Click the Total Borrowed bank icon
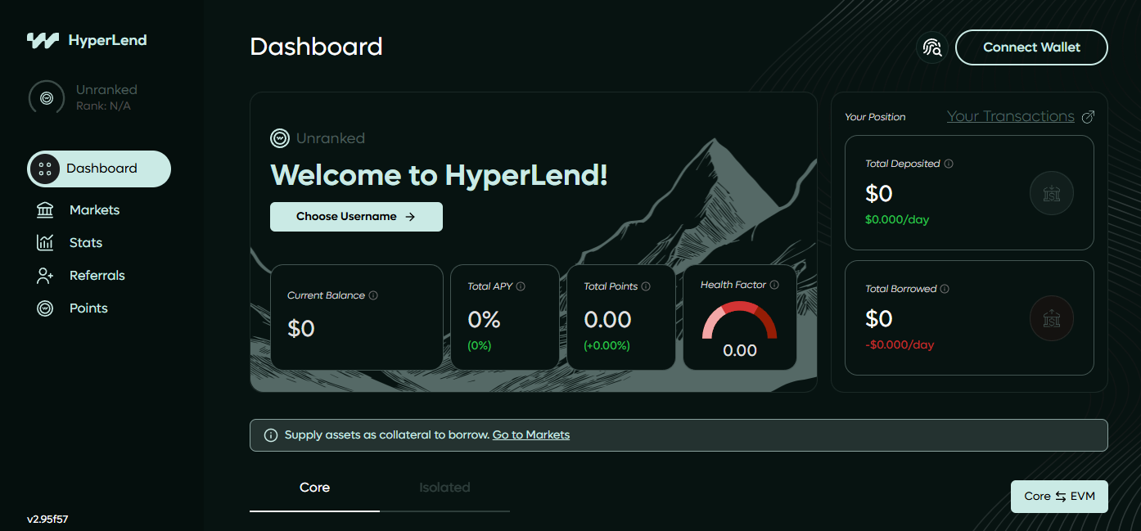Image resolution: width=1141 pixels, height=531 pixels. point(1052,318)
